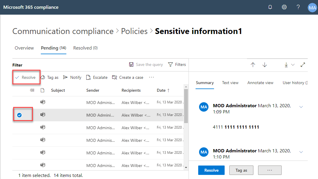Open the notifications bell icon
The image size is (318, 179).
(270, 7)
